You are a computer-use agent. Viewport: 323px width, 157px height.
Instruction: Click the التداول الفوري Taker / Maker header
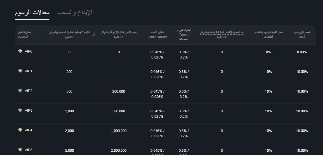[183, 35]
